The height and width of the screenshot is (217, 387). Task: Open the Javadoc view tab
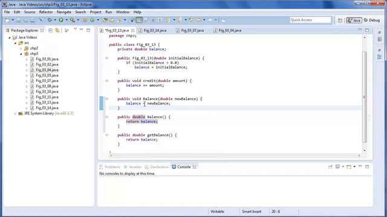click(x=133, y=167)
